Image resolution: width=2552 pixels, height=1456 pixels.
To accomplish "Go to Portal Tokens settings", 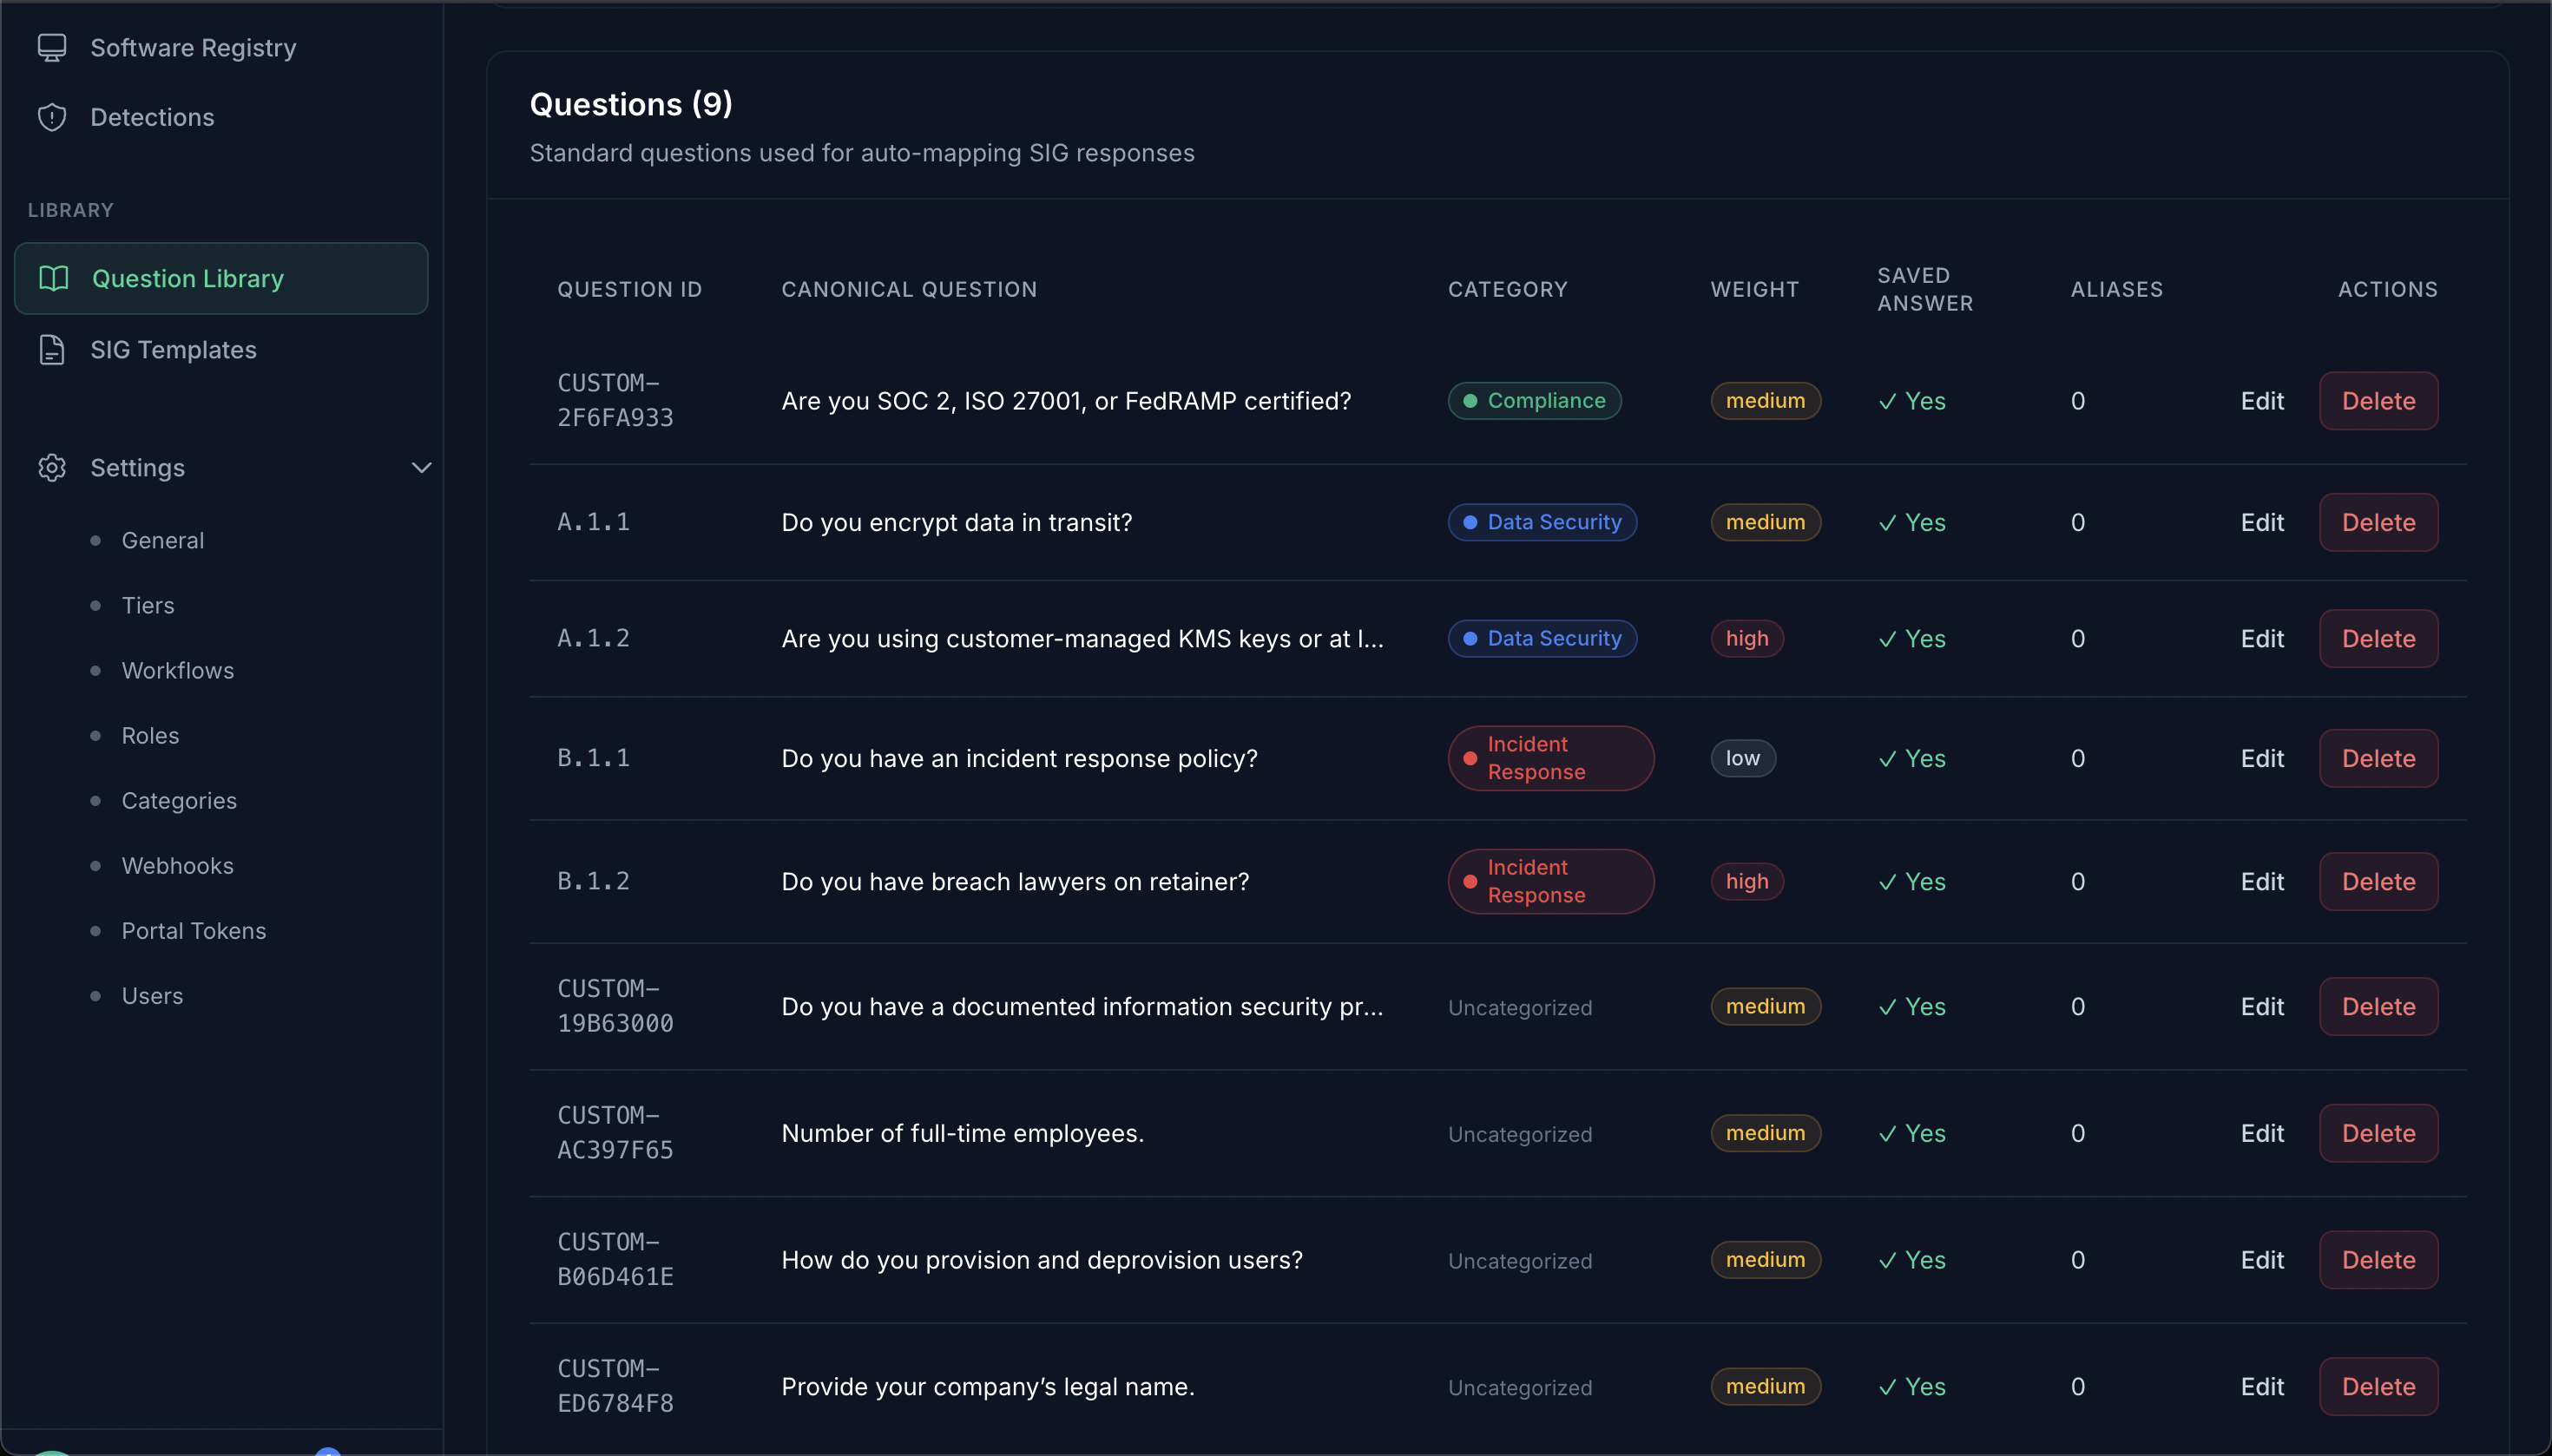I will (193, 930).
